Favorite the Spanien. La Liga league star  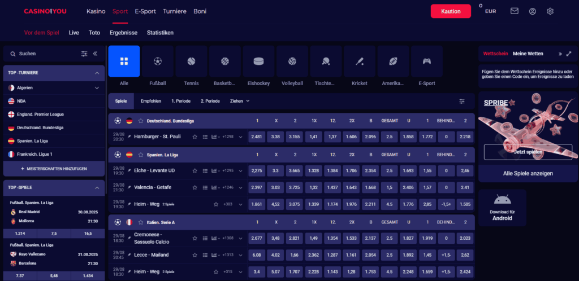coord(141,155)
